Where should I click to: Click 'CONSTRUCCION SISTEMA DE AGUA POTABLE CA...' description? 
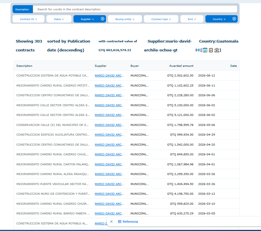pos(52,76)
